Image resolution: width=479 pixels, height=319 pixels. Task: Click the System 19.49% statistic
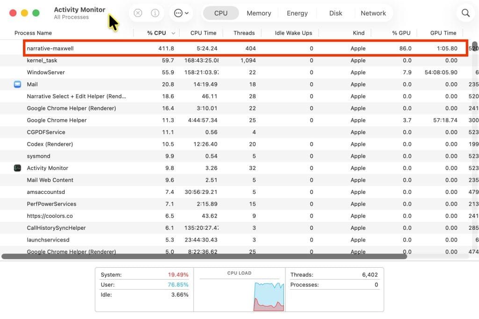click(x=145, y=275)
